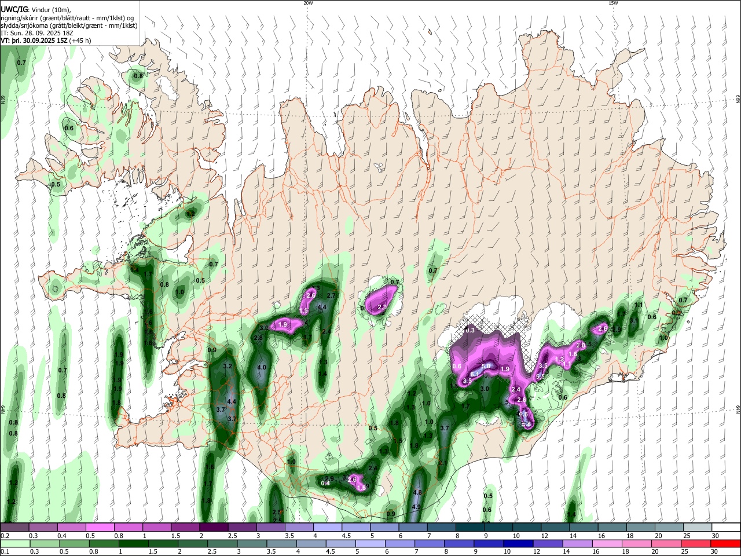Click the palest green first swatch in rain legend
Screen dimensions: 741x556
pos(15,544)
